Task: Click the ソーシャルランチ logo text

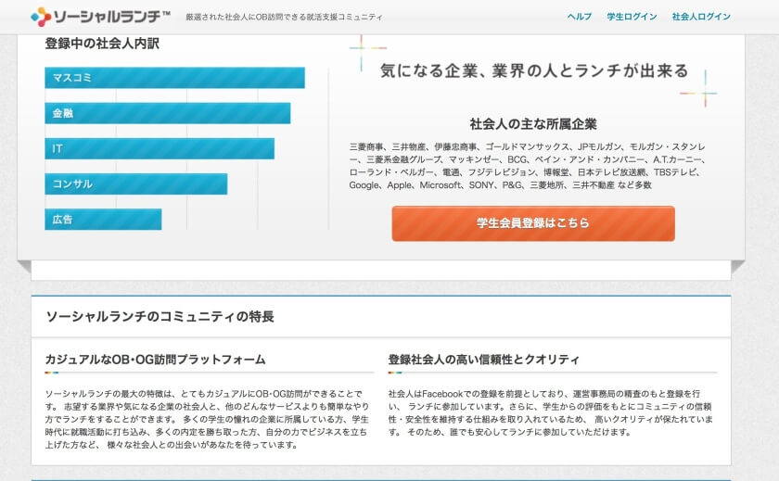Action: (112, 17)
